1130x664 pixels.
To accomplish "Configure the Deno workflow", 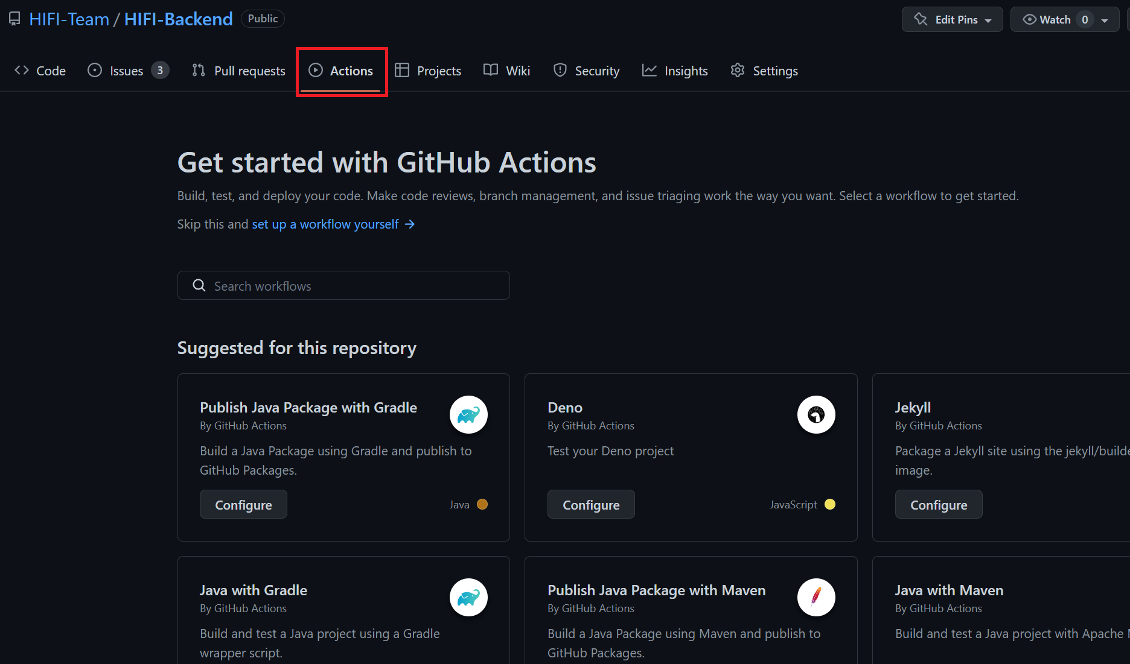I will 591,504.
